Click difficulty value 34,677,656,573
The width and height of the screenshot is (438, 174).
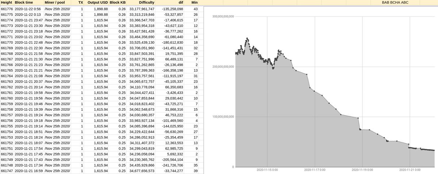tap(142, 171)
